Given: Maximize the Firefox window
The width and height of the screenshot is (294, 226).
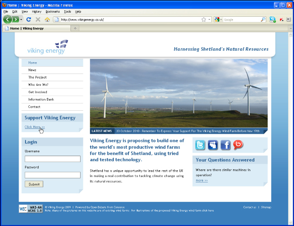Looking at the screenshot, I should pyautogui.click(x=283, y=5).
